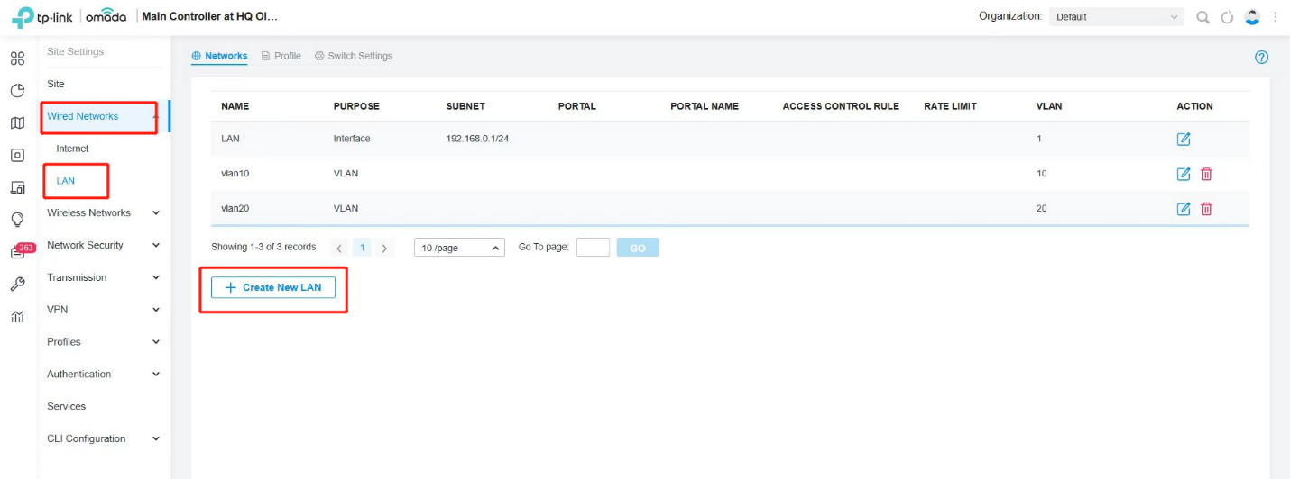Image resolution: width=1290 pixels, height=479 pixels.
Task: Click the vlan20 name cell
Action: pos(235,209)
